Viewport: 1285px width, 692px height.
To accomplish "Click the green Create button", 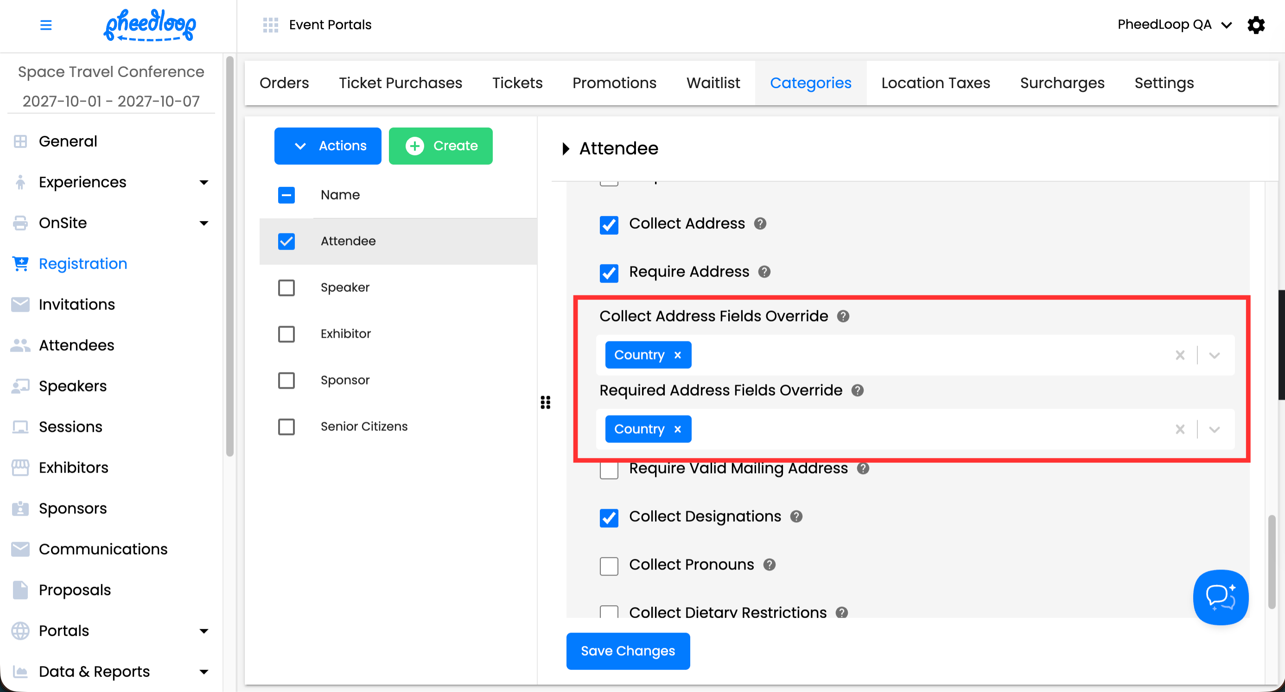I will (x=440, y=146).
